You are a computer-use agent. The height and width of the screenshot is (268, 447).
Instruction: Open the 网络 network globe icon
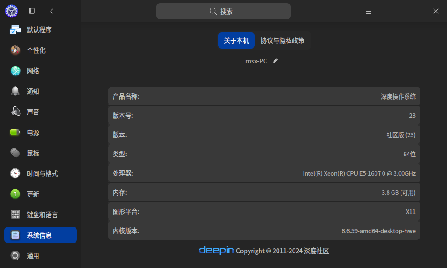[x=15, y=71]
